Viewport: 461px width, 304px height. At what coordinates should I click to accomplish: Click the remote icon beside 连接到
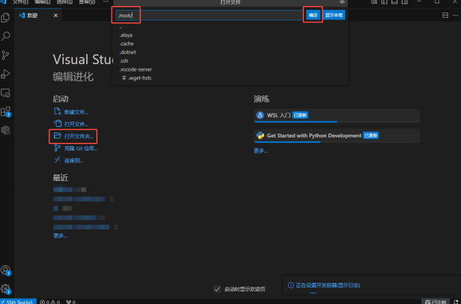coord(58,160)
